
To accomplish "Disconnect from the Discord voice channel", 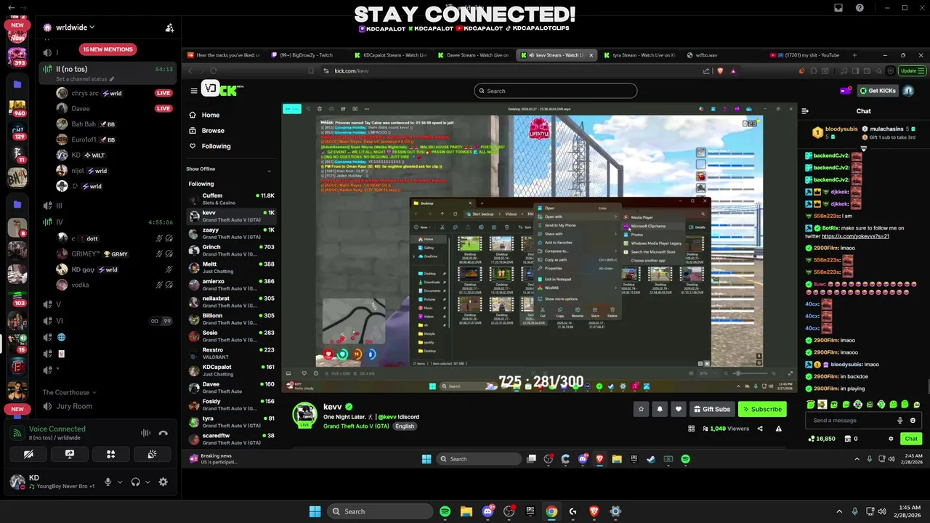I will (x=163, y=433).
